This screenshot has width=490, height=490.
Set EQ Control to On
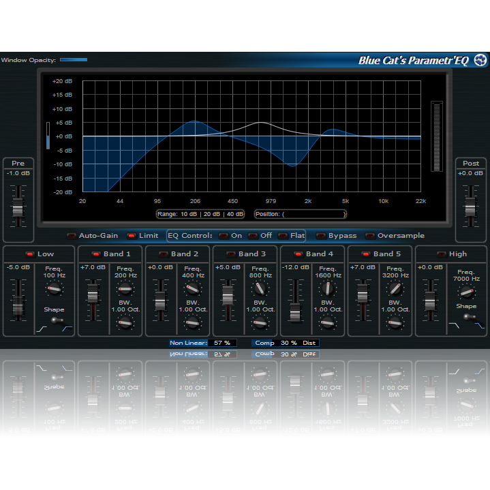click(224, 236)
